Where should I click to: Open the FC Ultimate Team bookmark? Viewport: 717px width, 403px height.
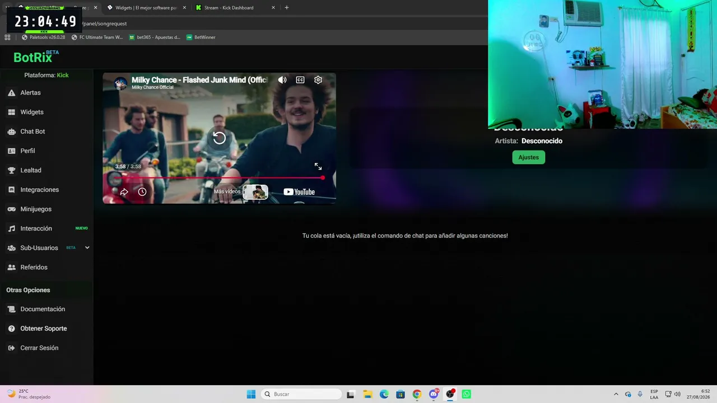coord(97,38)
